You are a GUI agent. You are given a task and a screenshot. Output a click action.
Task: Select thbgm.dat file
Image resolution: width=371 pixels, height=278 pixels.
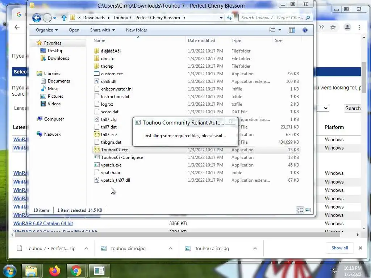point(111,142)
